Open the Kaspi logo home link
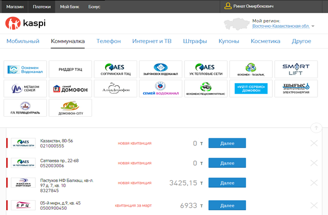328x215 pixels. coord(25,23)
